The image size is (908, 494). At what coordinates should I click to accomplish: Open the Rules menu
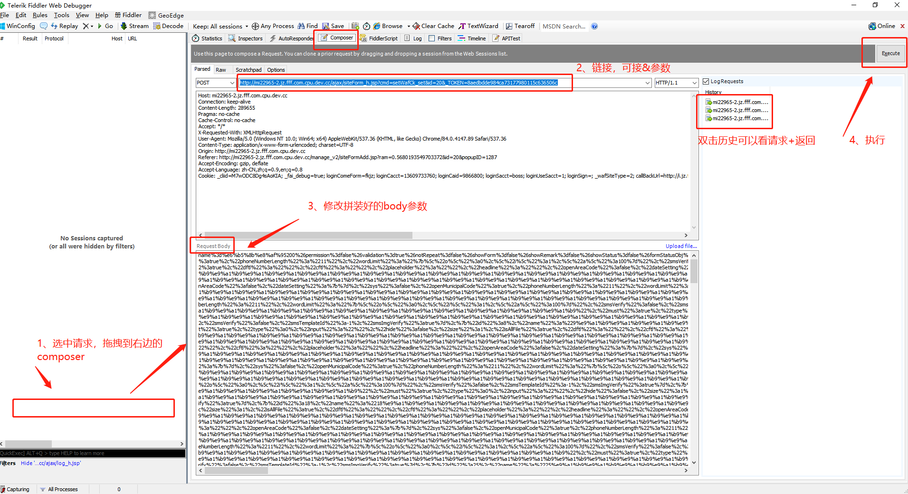pyautogui.click(x=40, y=15)
